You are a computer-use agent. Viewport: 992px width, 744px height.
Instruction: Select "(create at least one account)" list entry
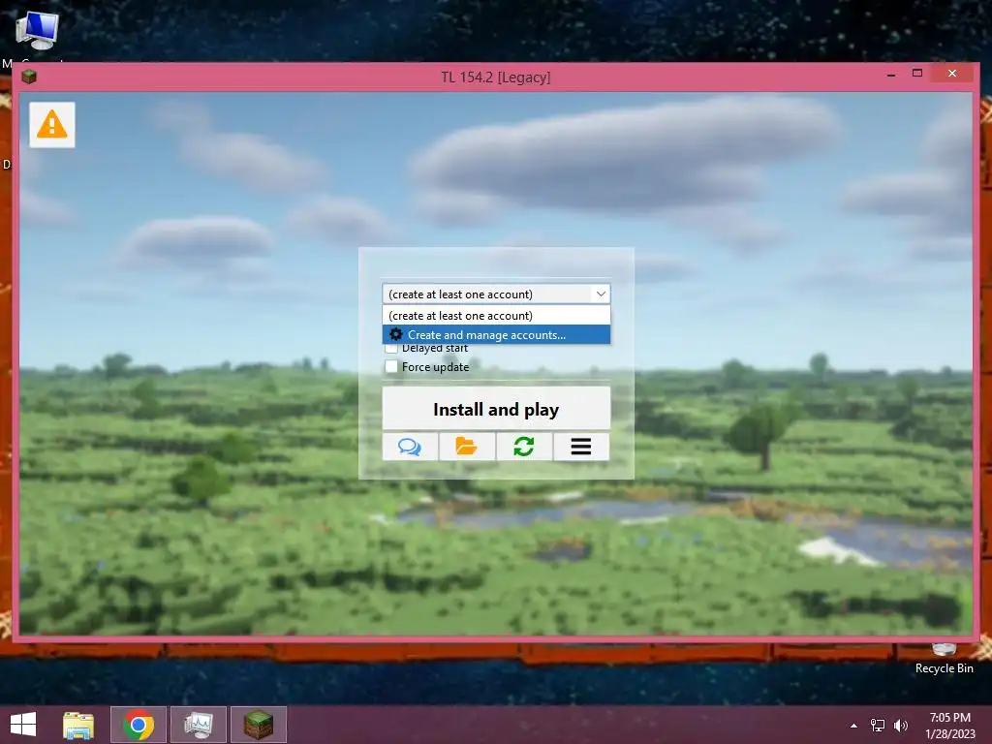point(496,315)
